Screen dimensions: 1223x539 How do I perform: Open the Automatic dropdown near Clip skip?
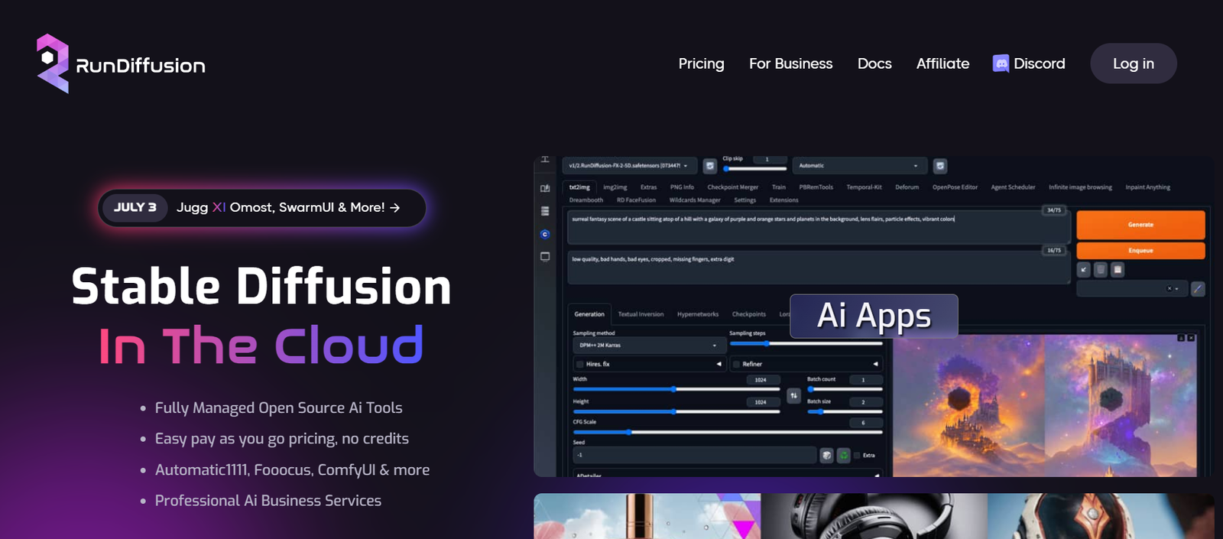coord(858,166)
